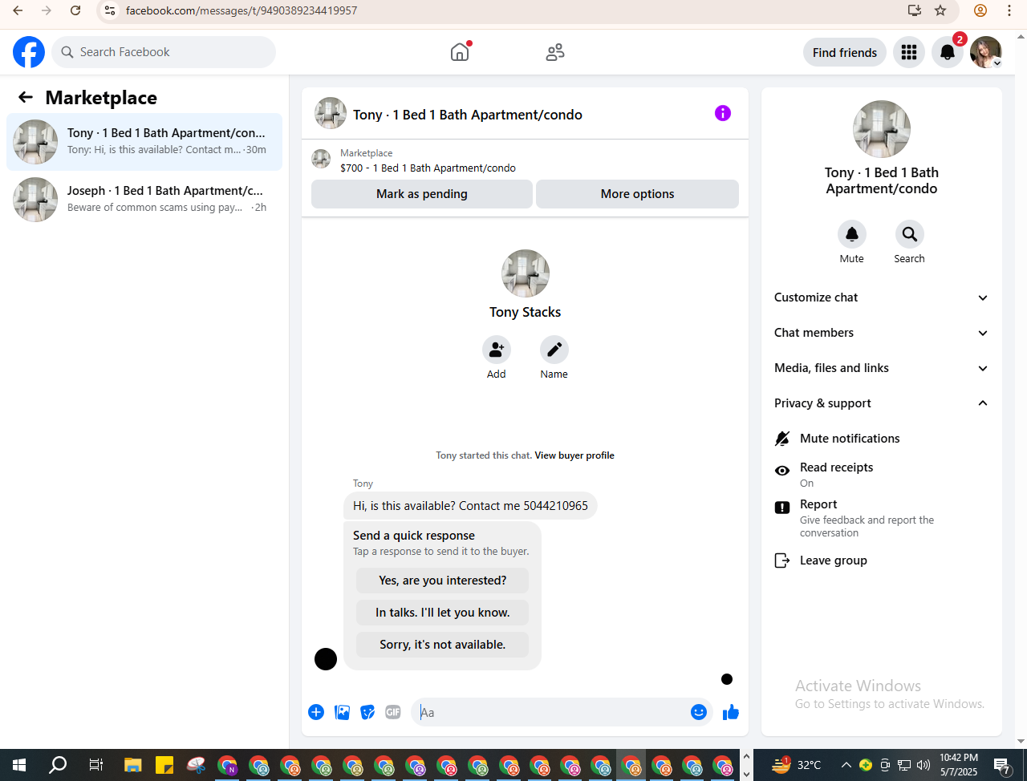The width and height of the screenshot is (1027, 781).
Task: Edit chat name pencil icon
Action: [x=554, y=350]
